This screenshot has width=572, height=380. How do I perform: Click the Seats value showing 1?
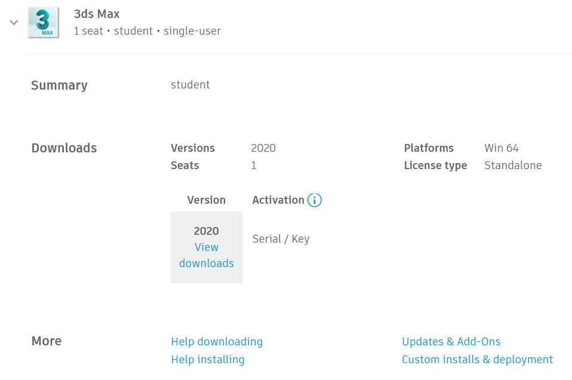(x=254, y=166)
